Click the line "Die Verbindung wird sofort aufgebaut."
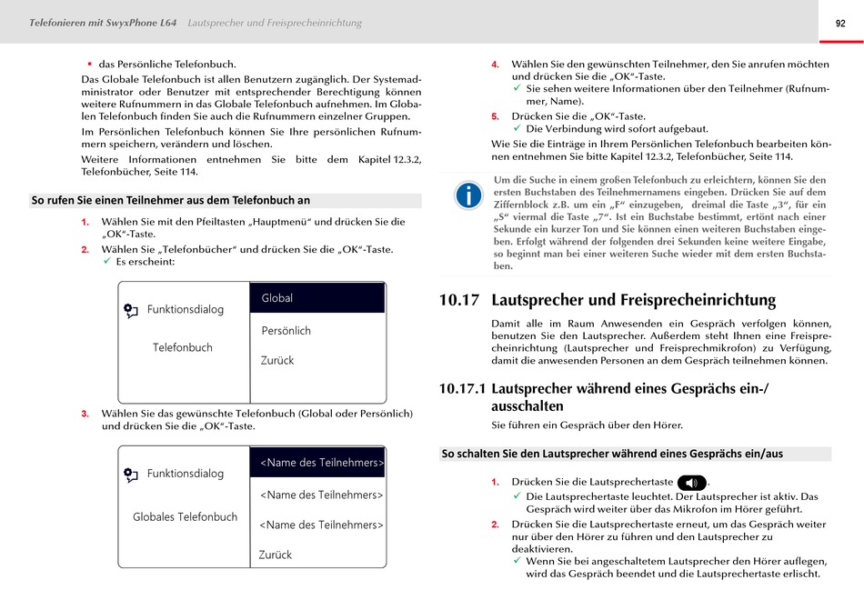The width and height of the screenshot is (864, 610). coord(618,129)
